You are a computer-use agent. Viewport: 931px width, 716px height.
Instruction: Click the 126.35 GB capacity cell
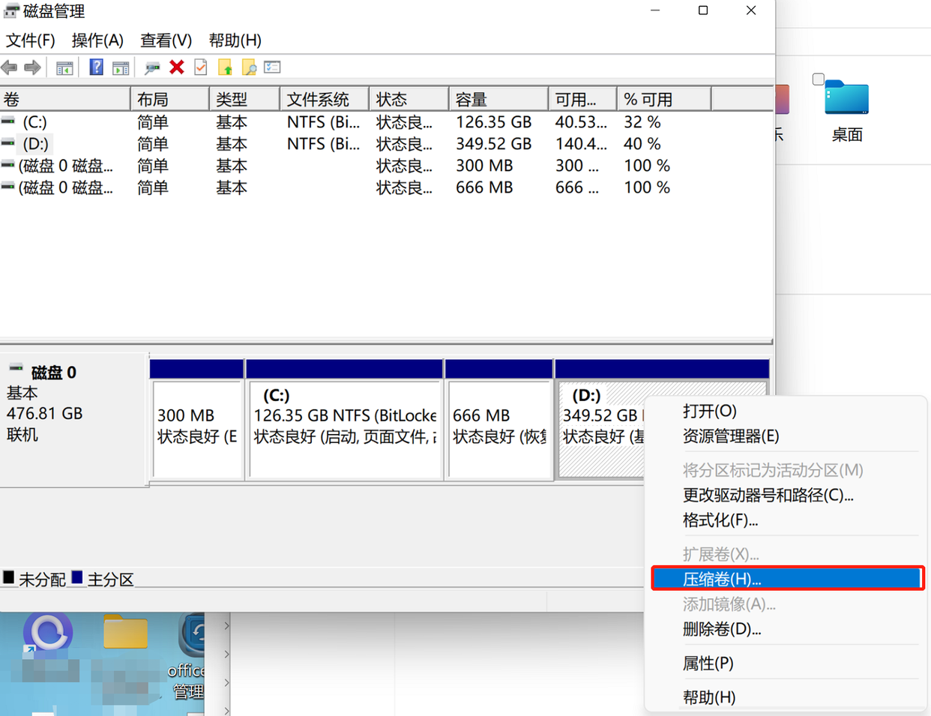pyautogui.click(x=493, y=121)
